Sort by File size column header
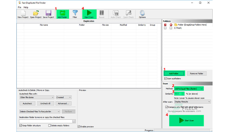 tap(105, 25)
